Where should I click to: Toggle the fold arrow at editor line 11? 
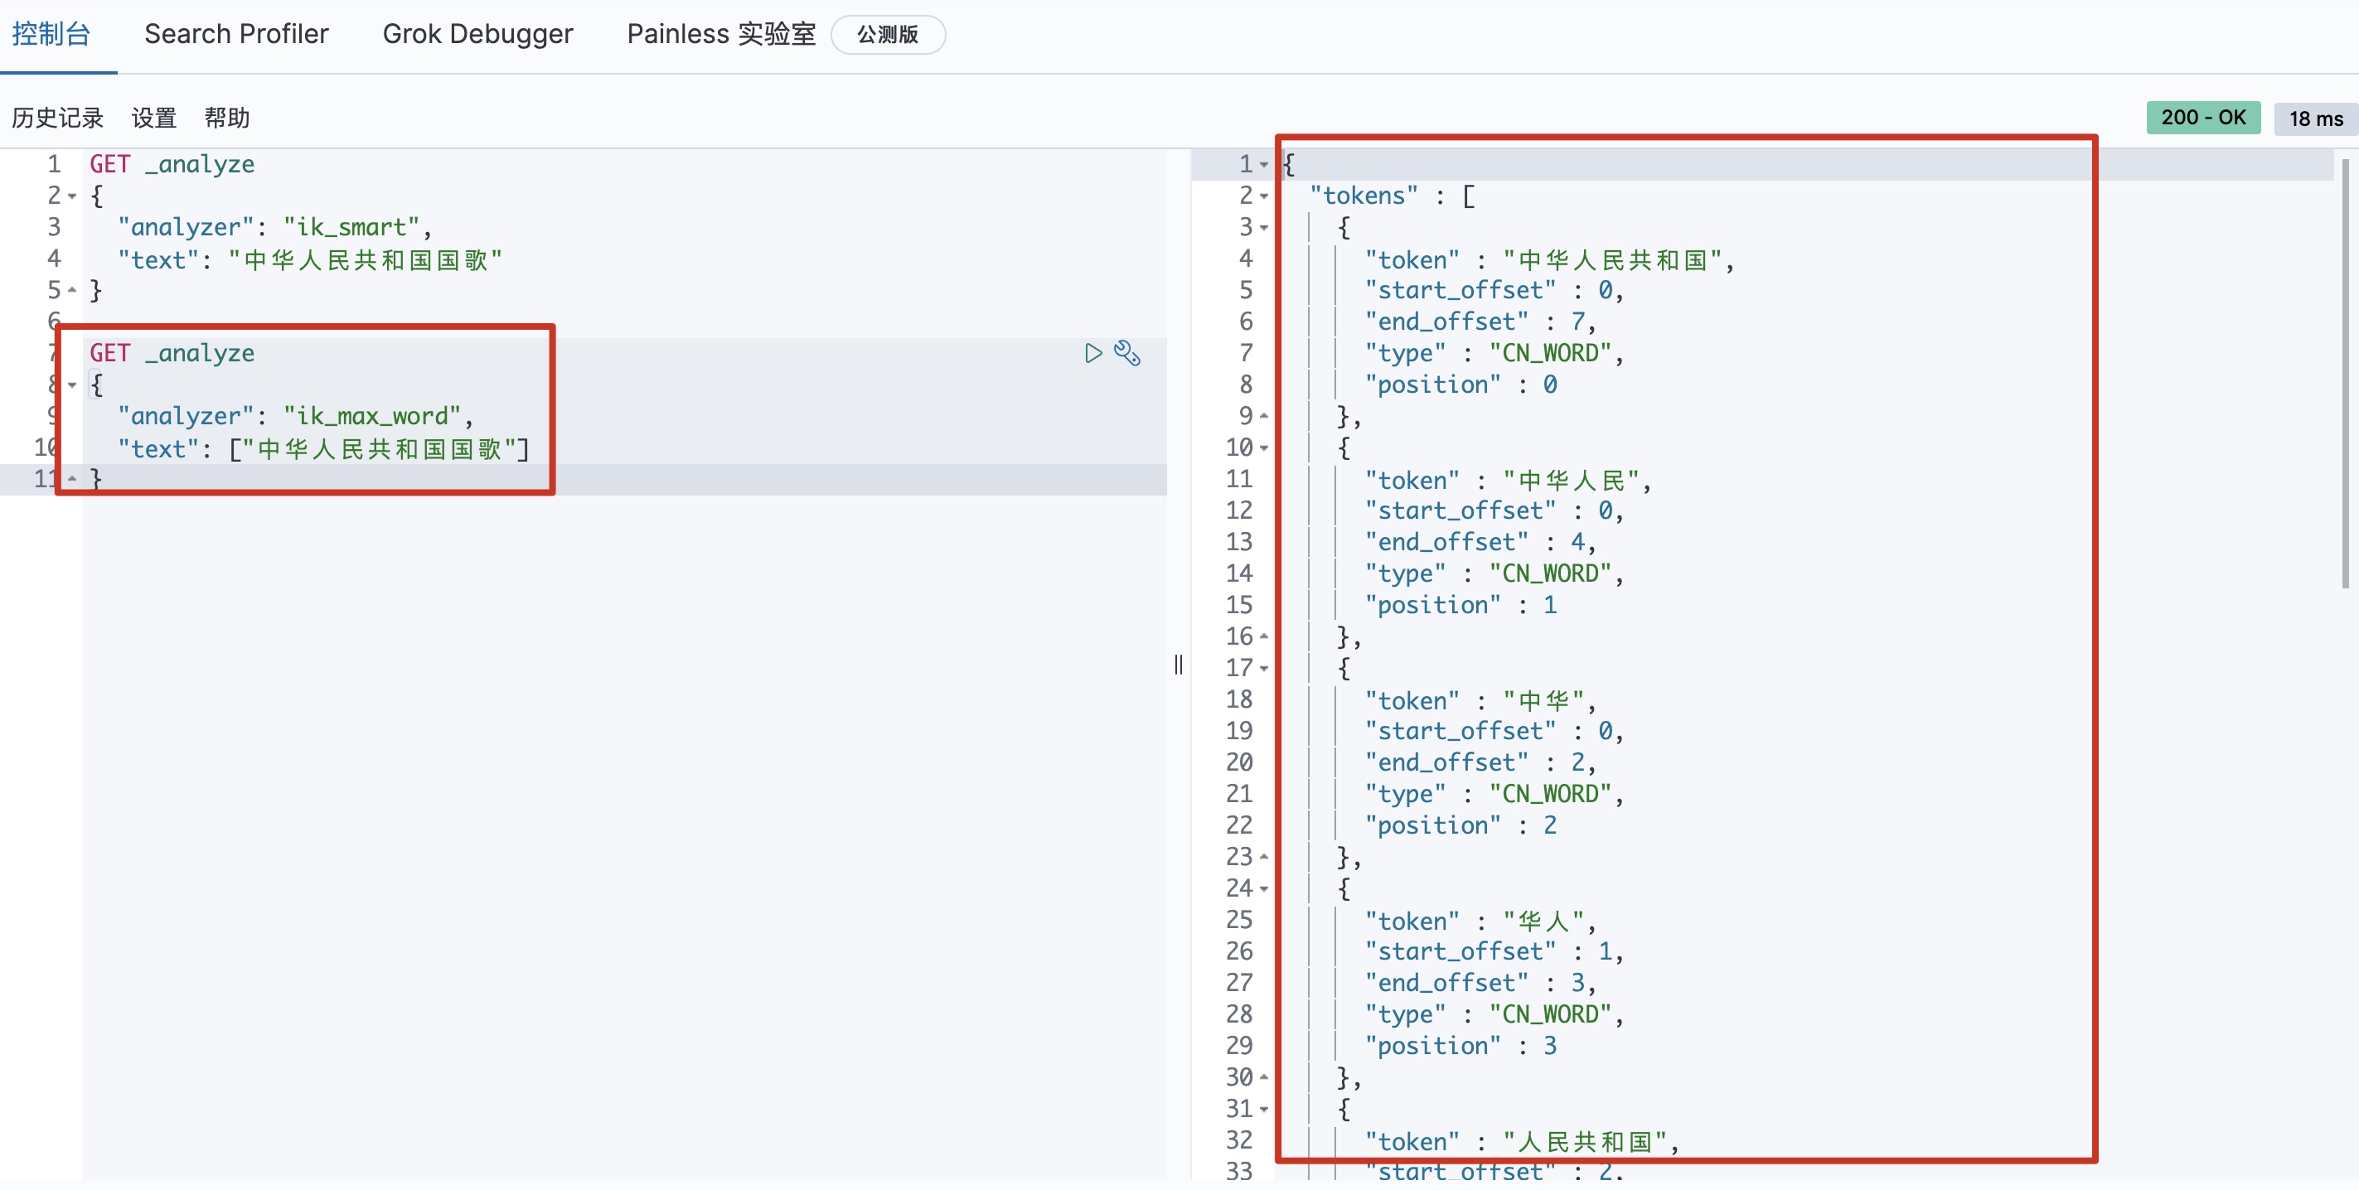[x=72, y=479]
